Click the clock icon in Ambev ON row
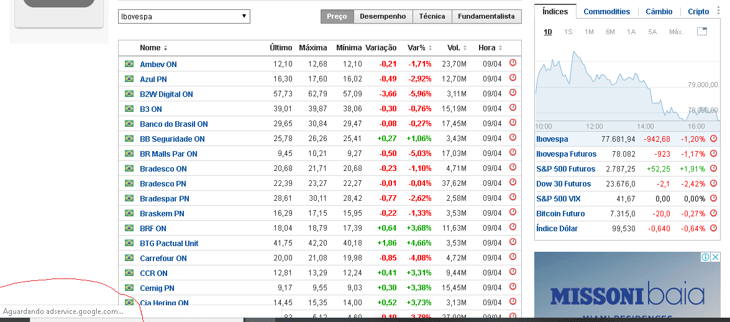The height and width of the screenshot is (322, 730). (x=513, y=63)
